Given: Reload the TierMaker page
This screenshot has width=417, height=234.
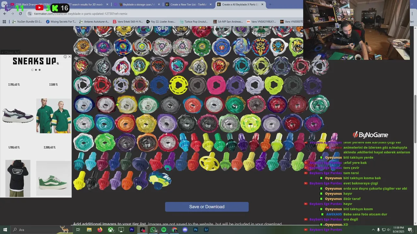Looking at the screenshot, I should (x=21, y=14).
